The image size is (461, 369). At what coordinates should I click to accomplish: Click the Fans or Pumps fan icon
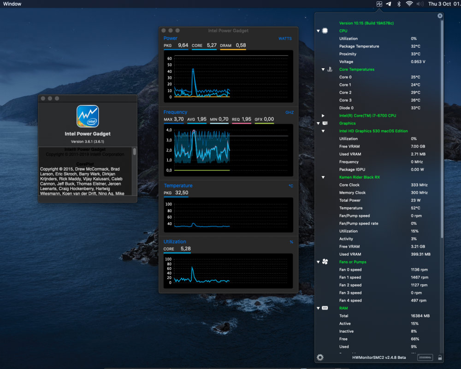click(325, 262)
